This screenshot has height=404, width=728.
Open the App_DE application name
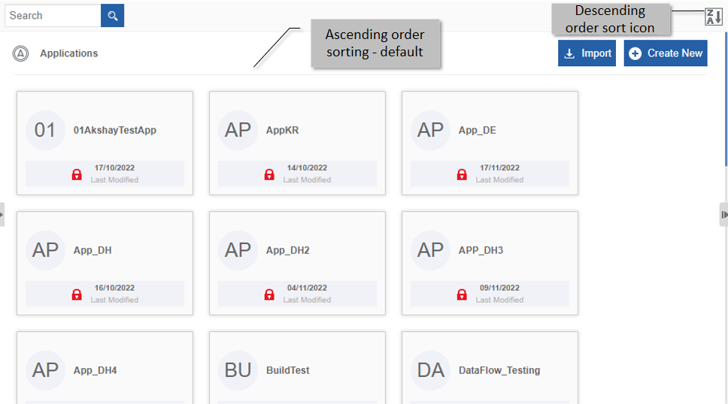(478, 131)
